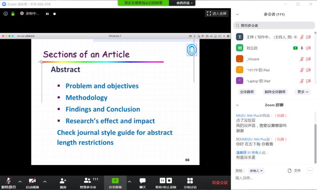Unmute the microphone (解除静音)
This screenshot has height=190, width=317.
click(8, 182)
